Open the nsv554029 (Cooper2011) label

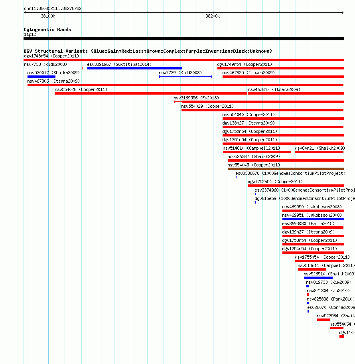207,106
